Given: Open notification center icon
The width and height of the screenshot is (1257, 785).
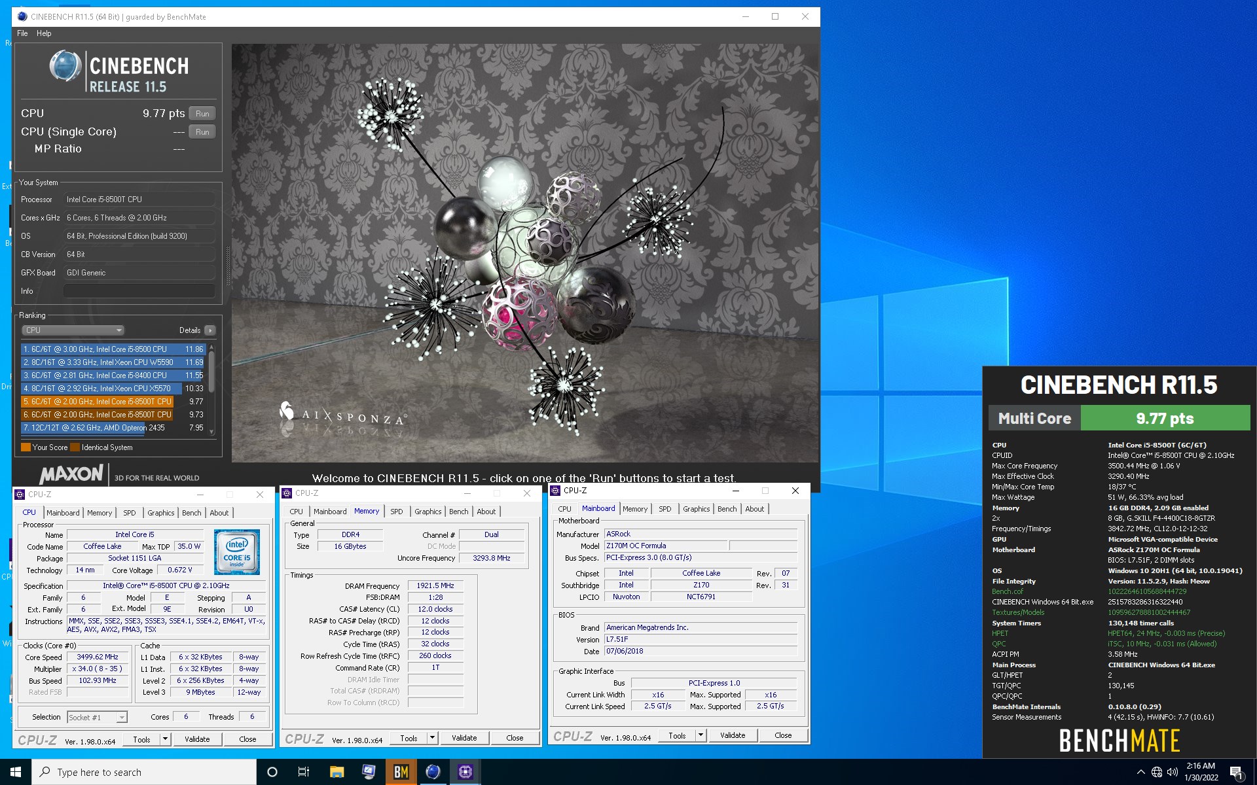Looking at the screenshot, I should [x=1236, y=772].
